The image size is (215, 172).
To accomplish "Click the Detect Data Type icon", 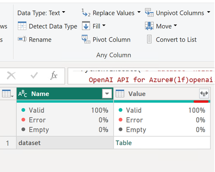I will 22,26.
